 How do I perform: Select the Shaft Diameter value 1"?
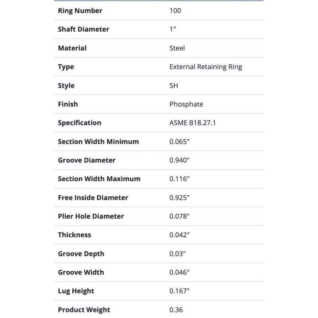pos(173,29)
